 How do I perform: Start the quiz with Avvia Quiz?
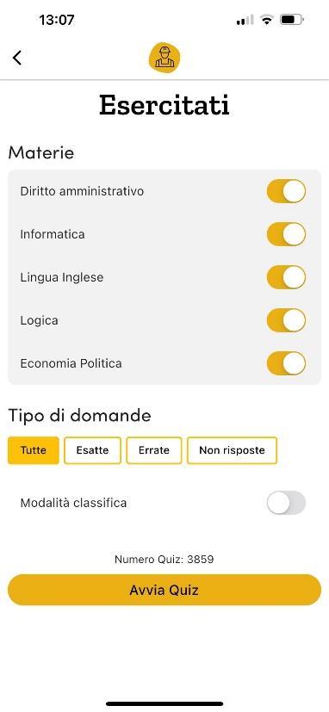[164, 590]
